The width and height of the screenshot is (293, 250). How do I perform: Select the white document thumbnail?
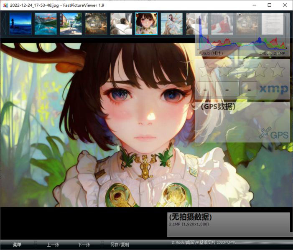coord(273,24)
